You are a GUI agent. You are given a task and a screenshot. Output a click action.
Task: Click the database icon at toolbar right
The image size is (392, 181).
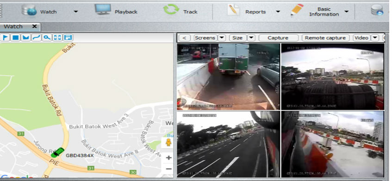click(377, 10)
